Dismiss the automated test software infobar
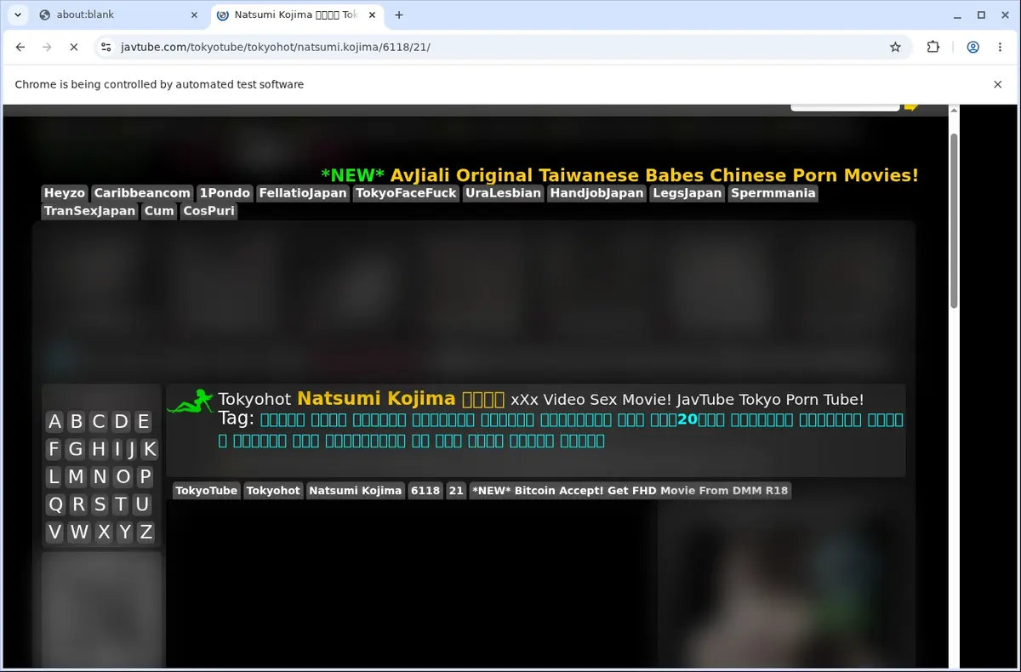 998,84
